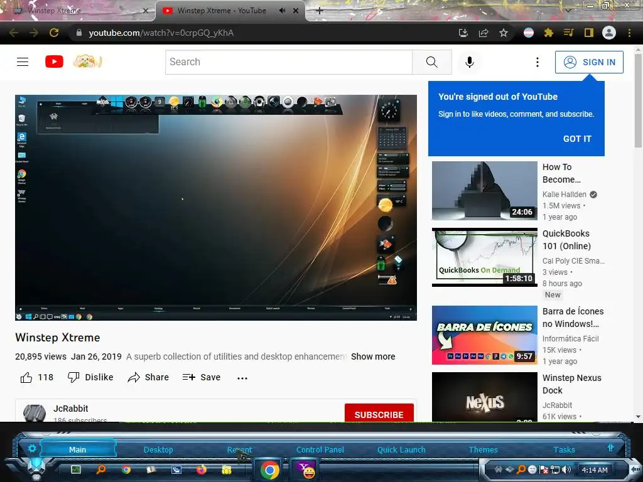Click in the YouTube Search field

point(289,62)
